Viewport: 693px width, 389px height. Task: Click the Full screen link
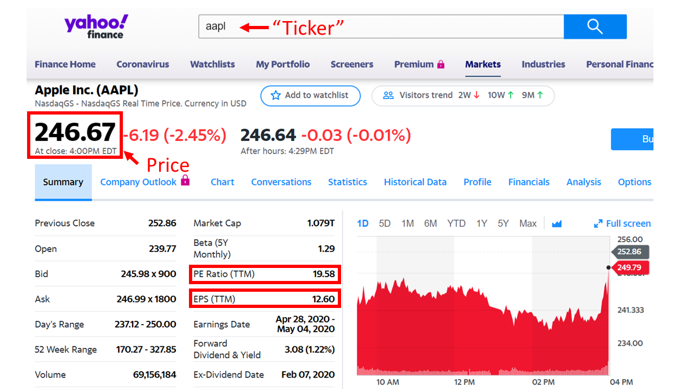(x=628, y=224)
